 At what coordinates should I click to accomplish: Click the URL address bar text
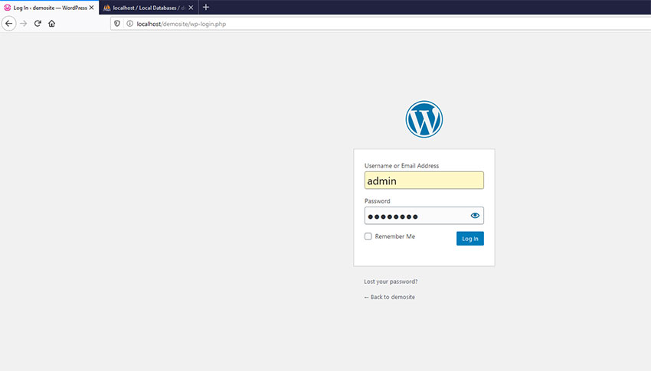pos(181,24)
